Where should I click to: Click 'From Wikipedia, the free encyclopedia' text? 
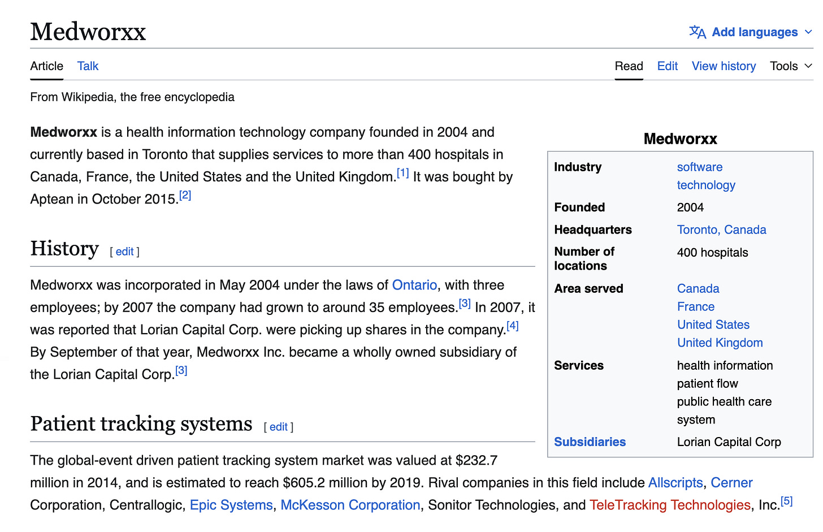click(x=132, y=97)
